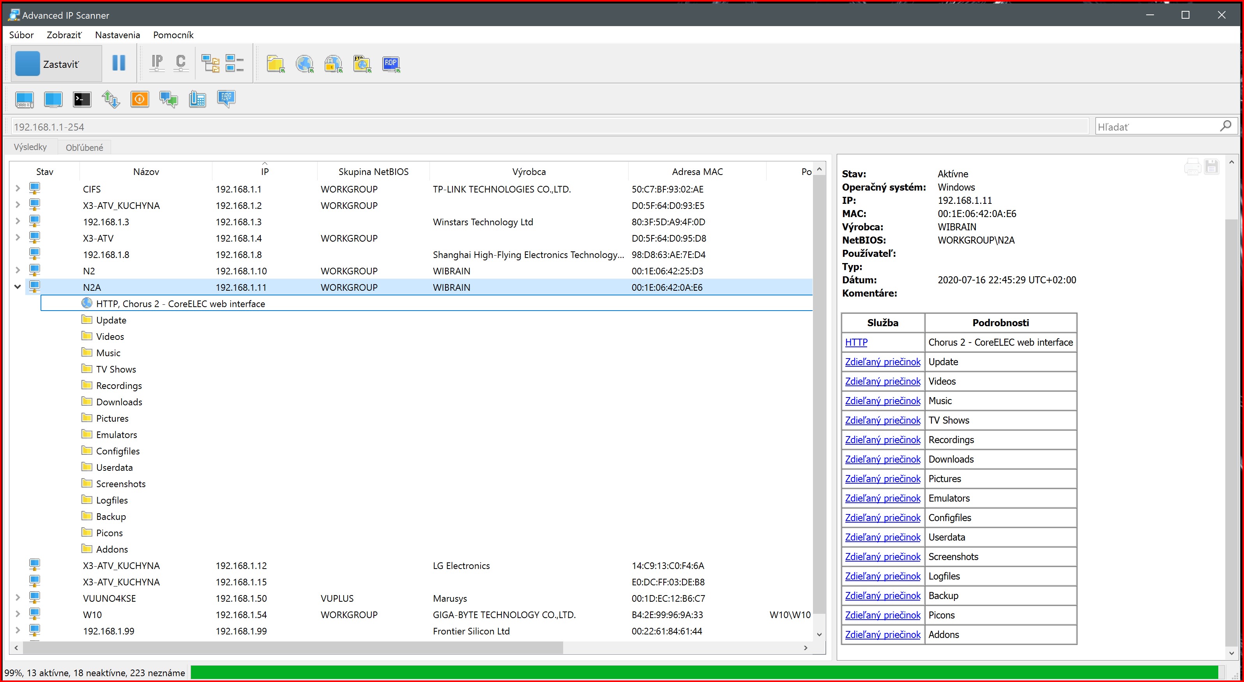
Task: Click the file transfer arrows icon
Action: pyautogui.click(x=111, y=99)
